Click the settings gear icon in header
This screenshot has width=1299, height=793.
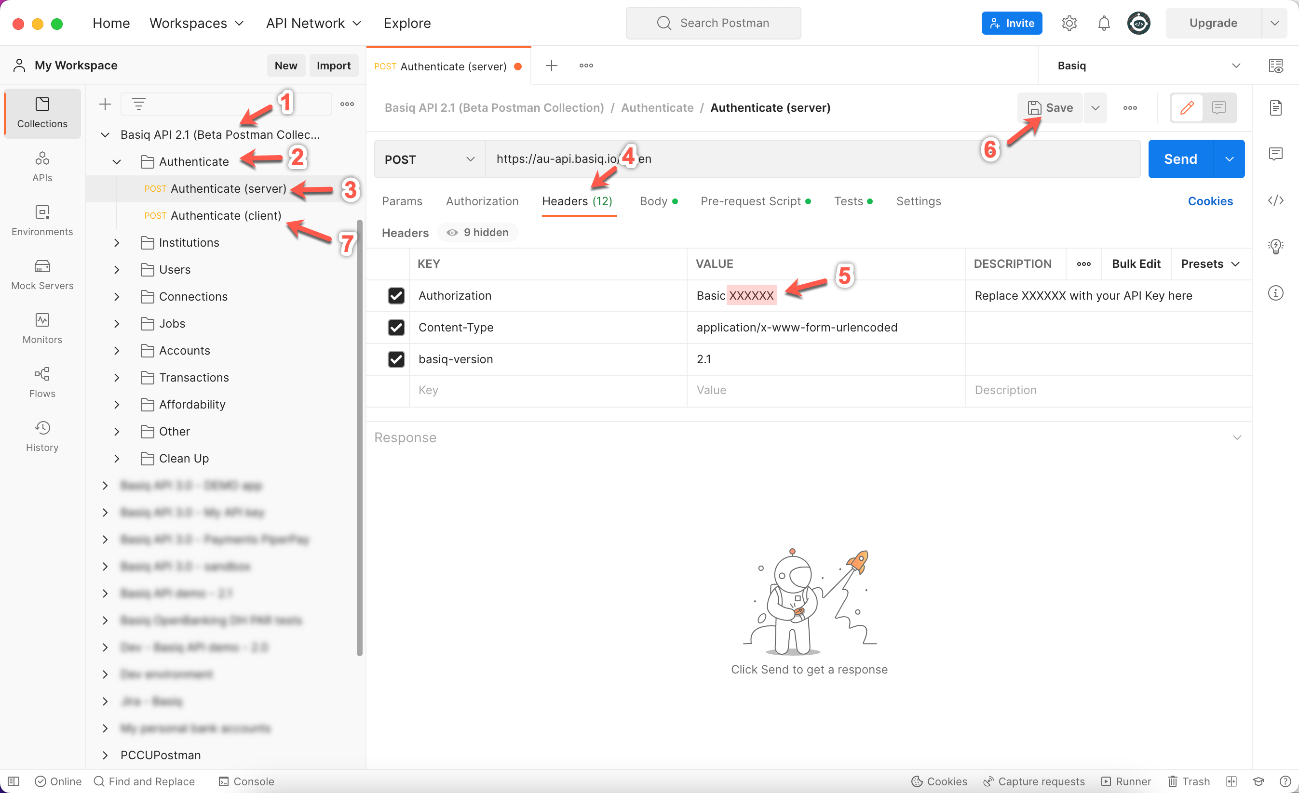click(x=1069, y=23)
